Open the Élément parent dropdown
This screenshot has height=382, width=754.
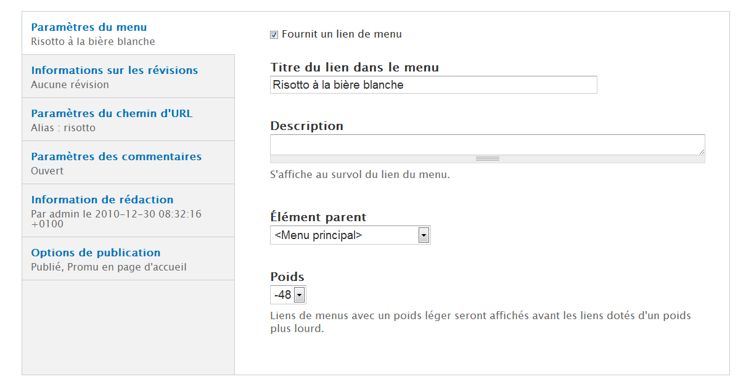350,235
